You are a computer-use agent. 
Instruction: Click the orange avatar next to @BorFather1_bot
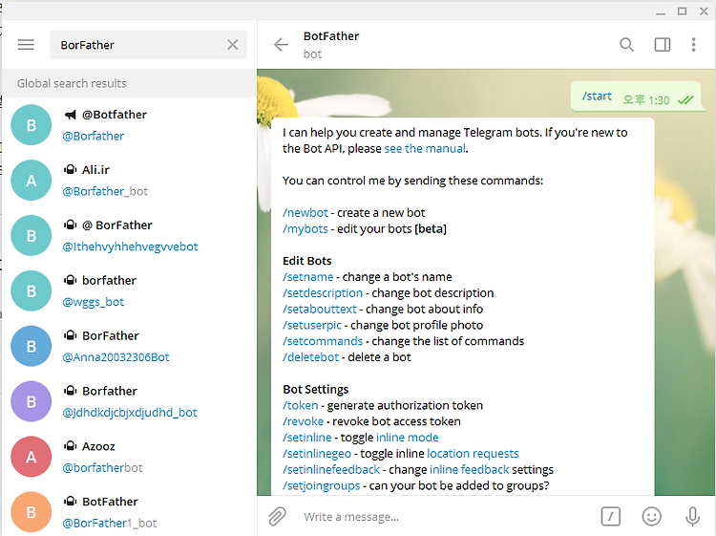point(32,512)
